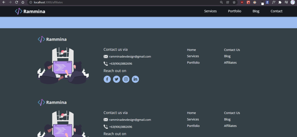Image resolution: width=297 pixels, height=137 pixels.
Task: Open the red square extension icon
Action: pos(248,2)
